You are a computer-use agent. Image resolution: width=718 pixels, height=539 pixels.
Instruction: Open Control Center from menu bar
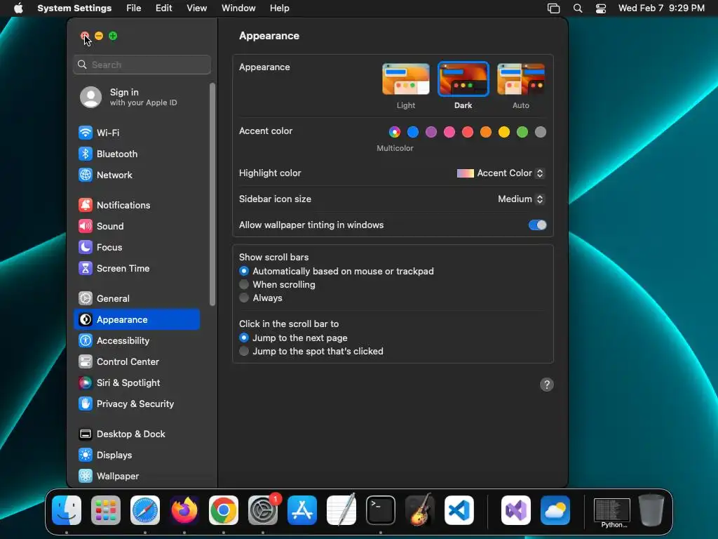[601, 8]
